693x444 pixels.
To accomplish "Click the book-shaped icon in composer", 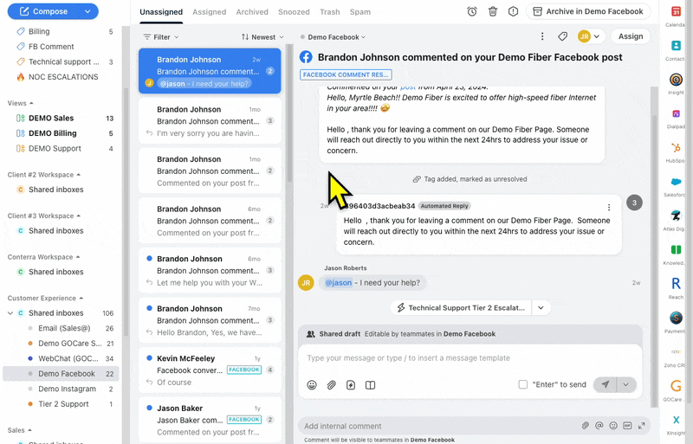I will click(x=371, y=385).
